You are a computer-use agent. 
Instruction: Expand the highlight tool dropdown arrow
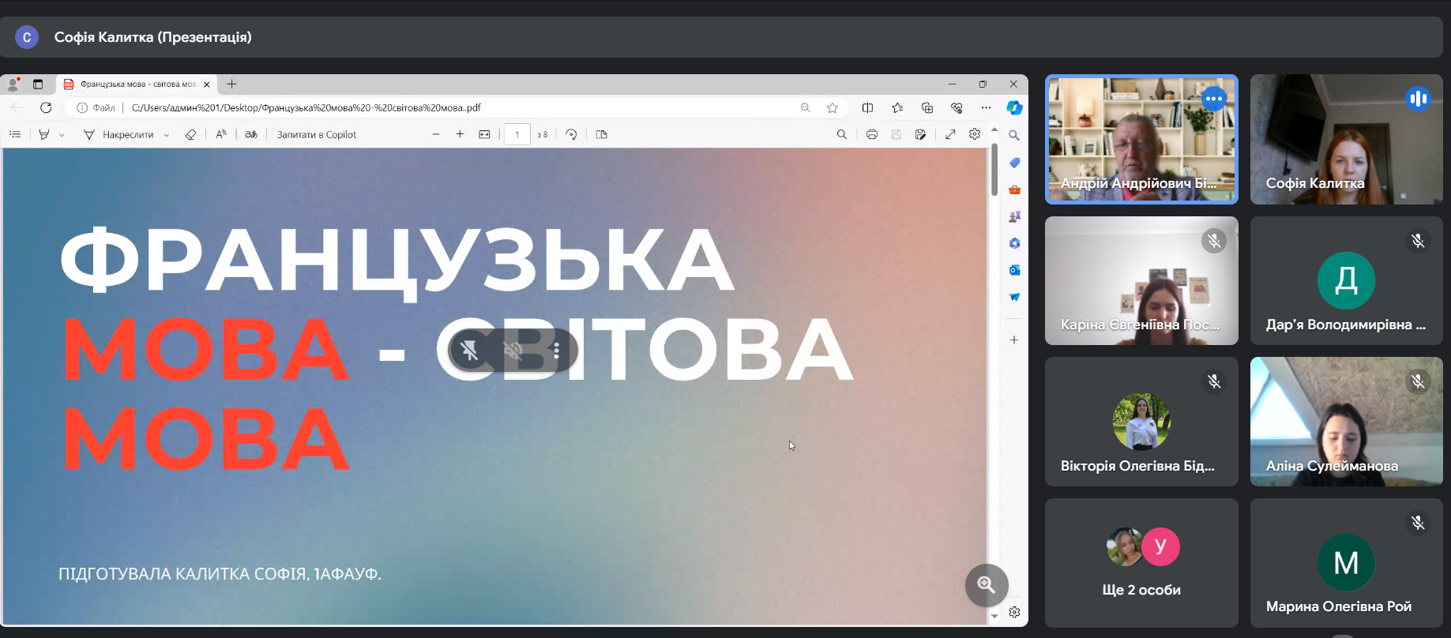click(62, 135)
